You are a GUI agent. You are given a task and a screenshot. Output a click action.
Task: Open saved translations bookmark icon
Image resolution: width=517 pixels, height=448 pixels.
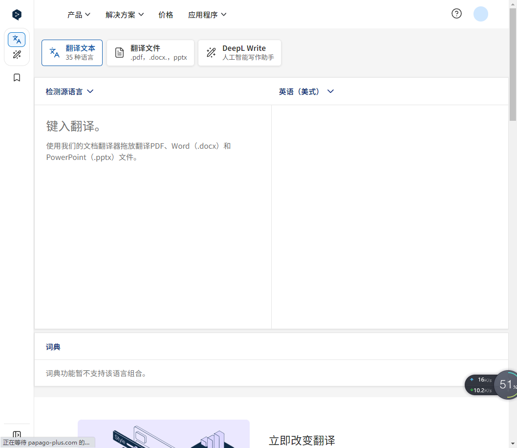point(17,78)
